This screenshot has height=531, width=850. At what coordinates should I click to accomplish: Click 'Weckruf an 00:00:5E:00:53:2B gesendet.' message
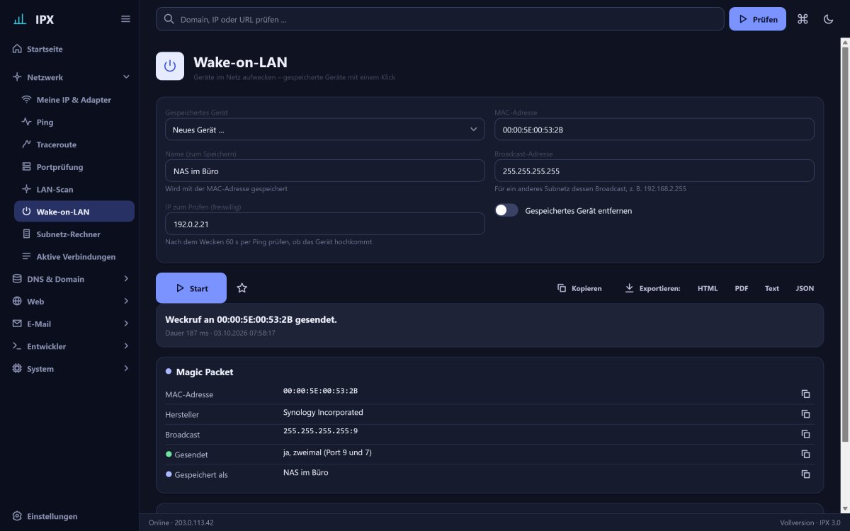tap(251, 320)
